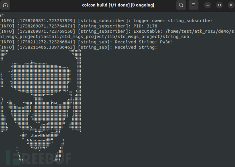Minimize the terminal window
The width and height of the screenshot is (235, 167).
tap(207, 5)
